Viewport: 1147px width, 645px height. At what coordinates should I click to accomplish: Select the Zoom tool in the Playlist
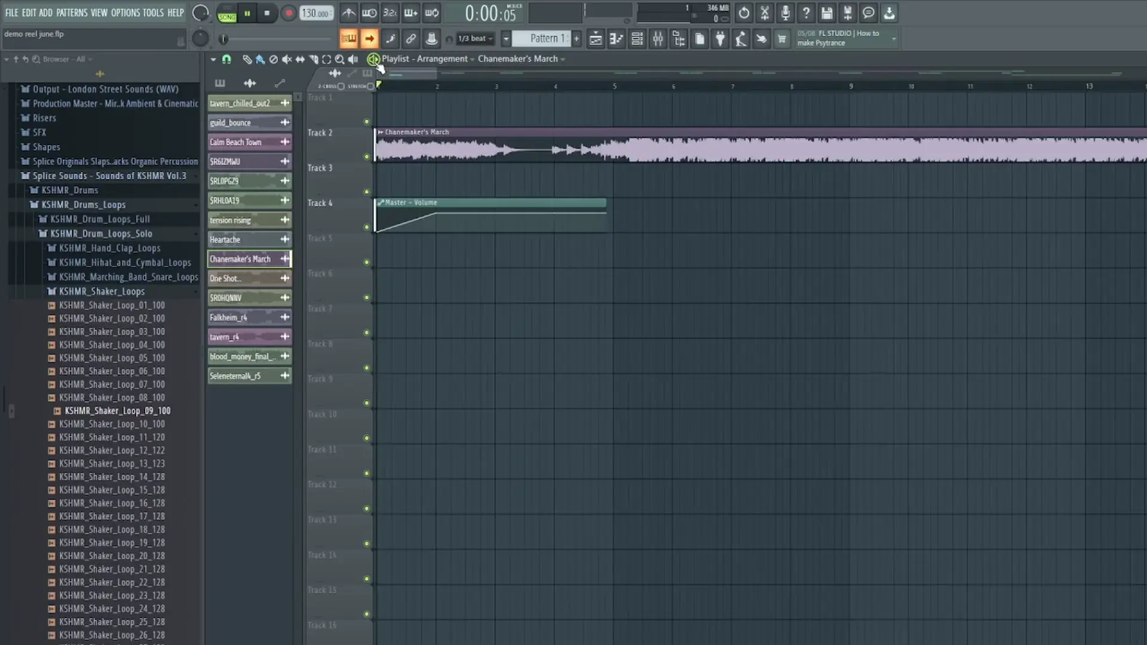pyautogui.click(x=339, y=59)
